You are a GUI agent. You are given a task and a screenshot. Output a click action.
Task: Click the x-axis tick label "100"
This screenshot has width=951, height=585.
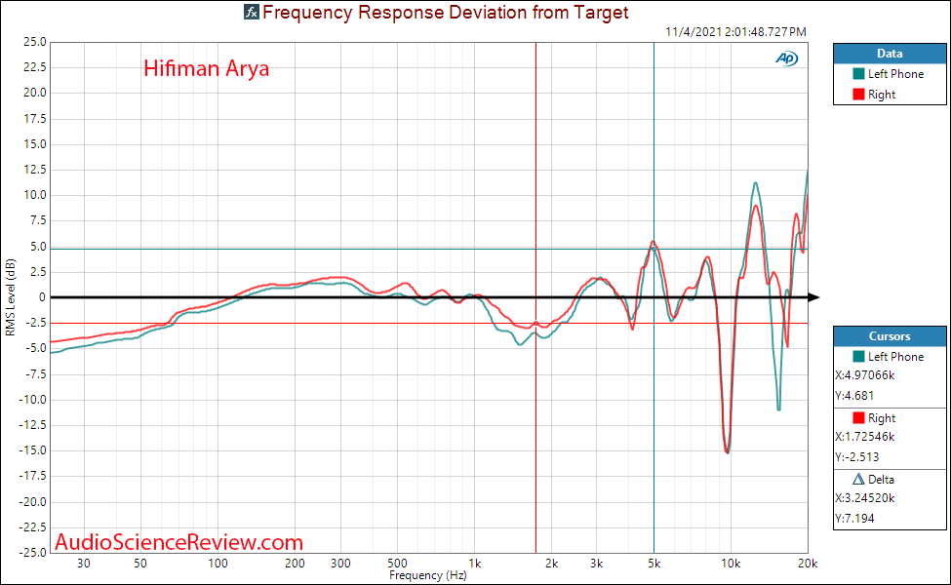point(218,564)
